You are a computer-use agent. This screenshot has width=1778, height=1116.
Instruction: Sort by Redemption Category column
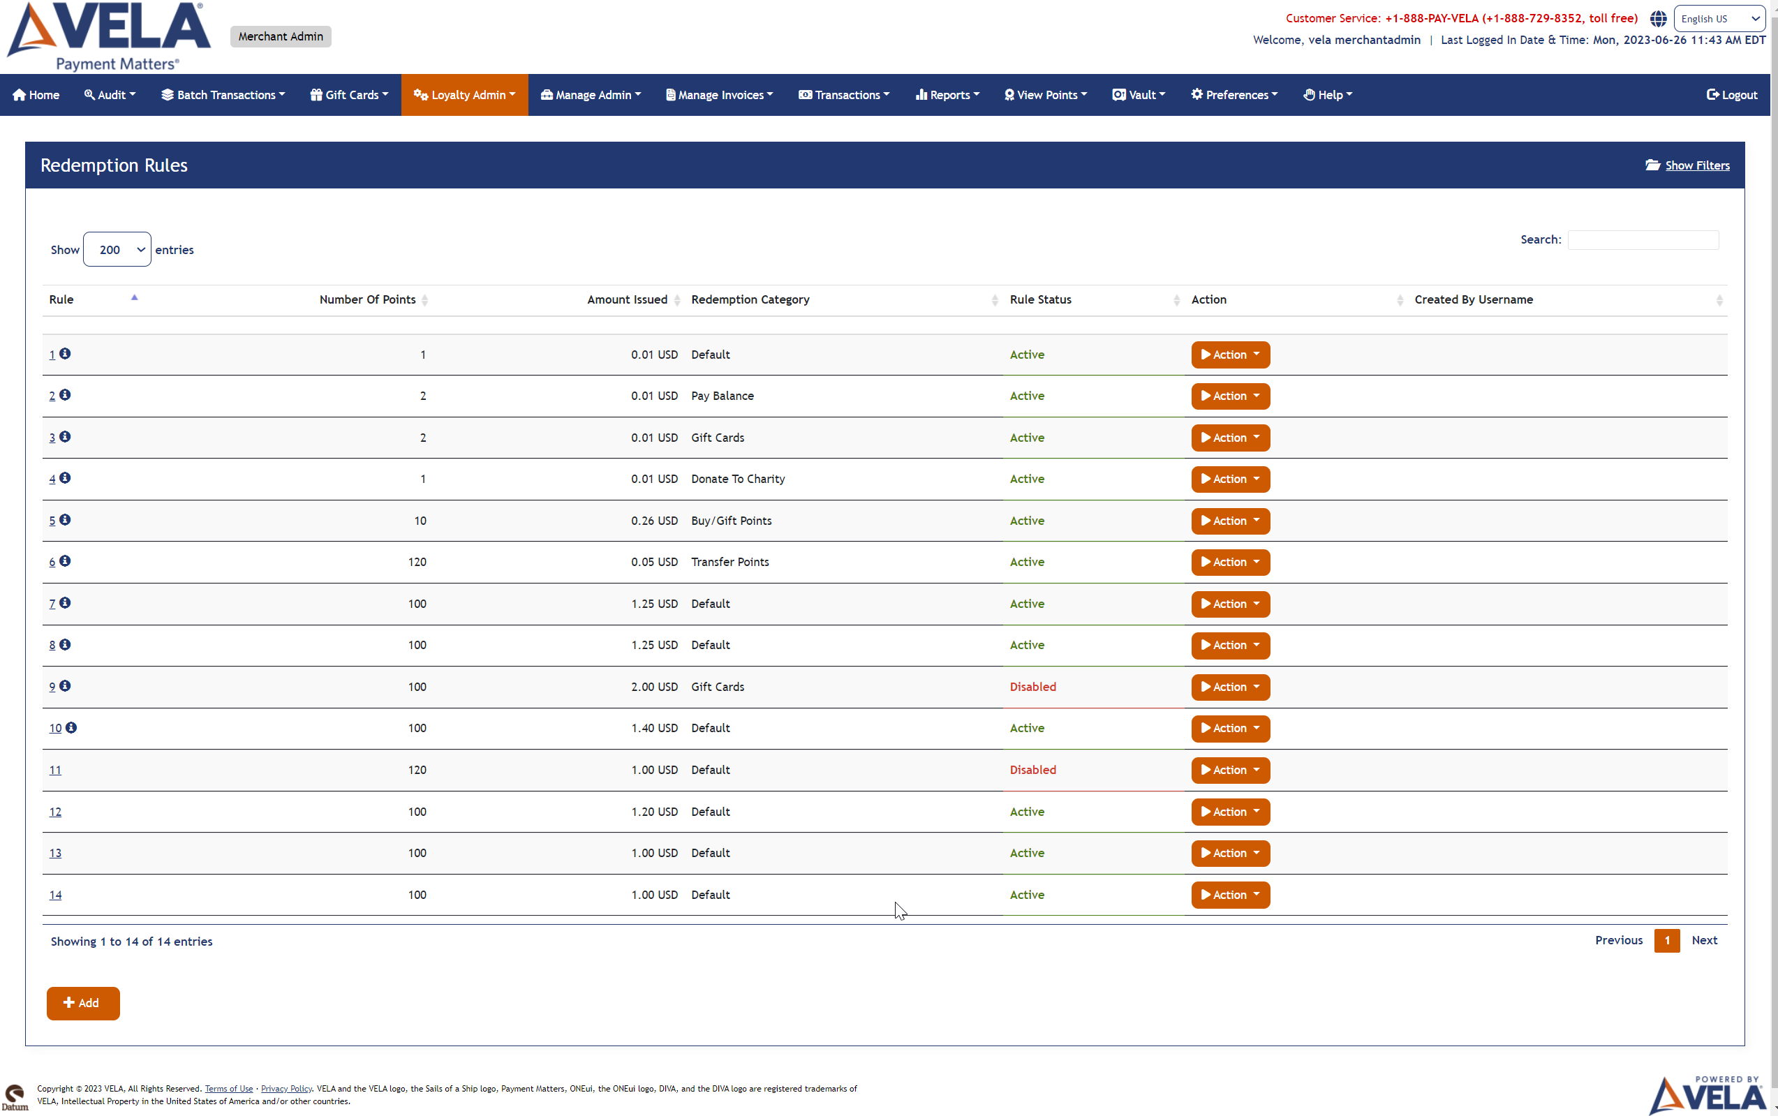click(994, 299)
